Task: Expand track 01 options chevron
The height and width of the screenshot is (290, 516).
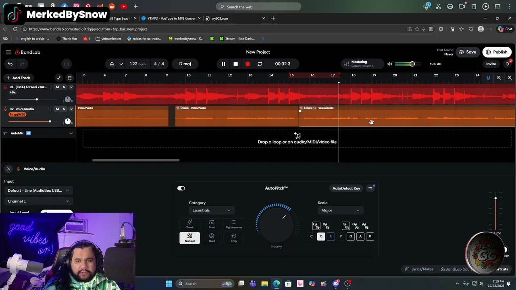Action: pos(71,87)
